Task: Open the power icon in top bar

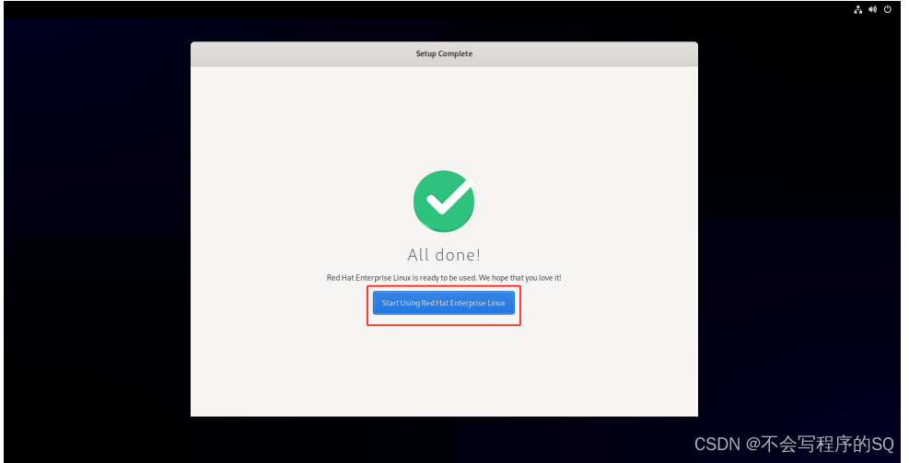Action: click(x=888, y=10)
